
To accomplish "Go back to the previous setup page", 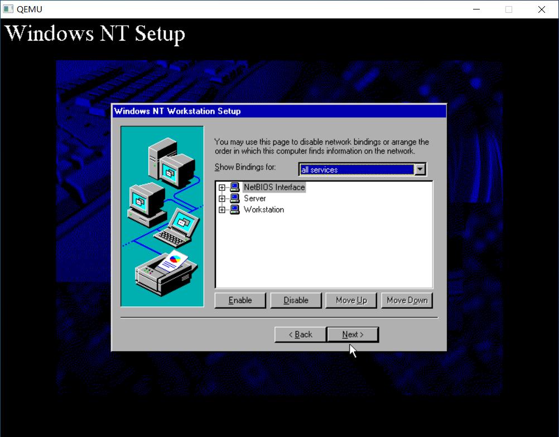I will 300,334.
